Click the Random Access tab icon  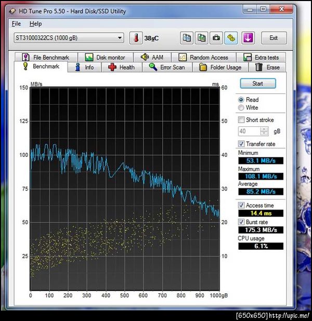pyautogui.click(x=183, y=57)
